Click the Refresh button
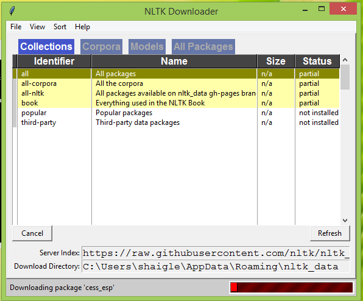This screenshot has width=363, height=301. point(330,233)
